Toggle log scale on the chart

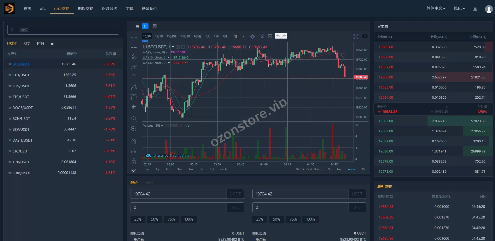pos(339,169)
